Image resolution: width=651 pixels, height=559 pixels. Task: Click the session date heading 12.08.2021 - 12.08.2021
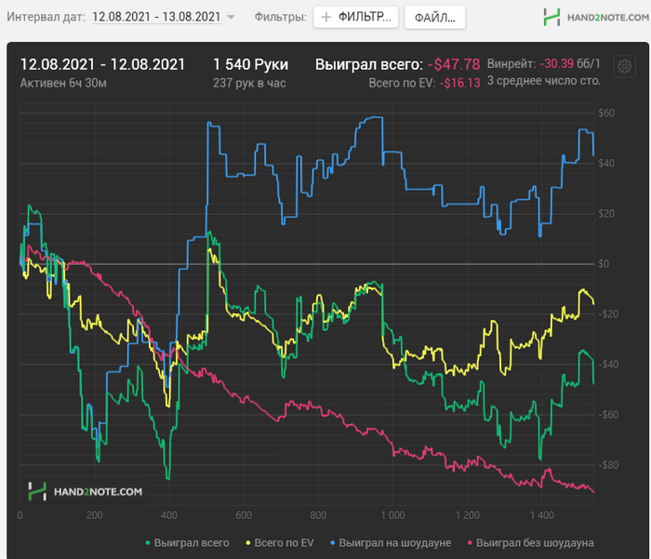102,64
